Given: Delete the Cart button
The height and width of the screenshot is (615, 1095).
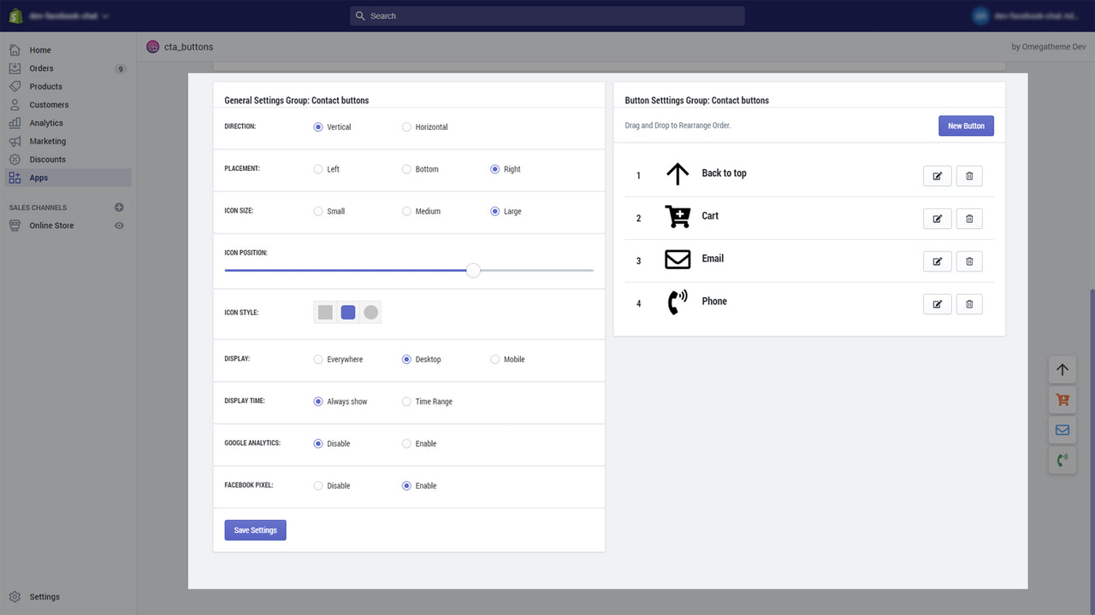Looking at the screenshot, I should 969,219.
